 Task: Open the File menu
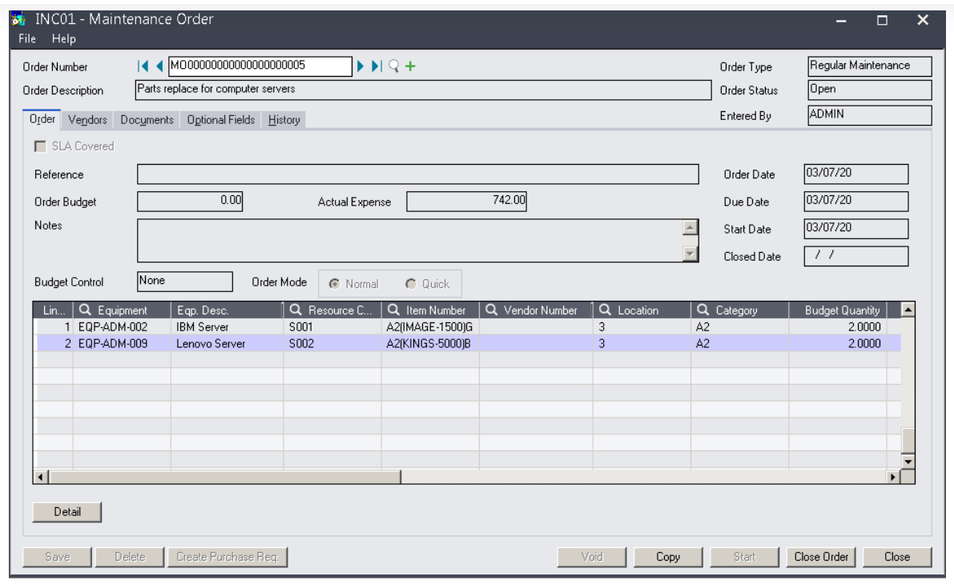(27, 38)
